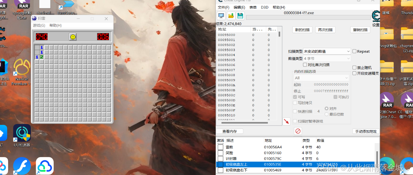
Task: Select address 00095003 in results list
Action: (x=227, y=50)
